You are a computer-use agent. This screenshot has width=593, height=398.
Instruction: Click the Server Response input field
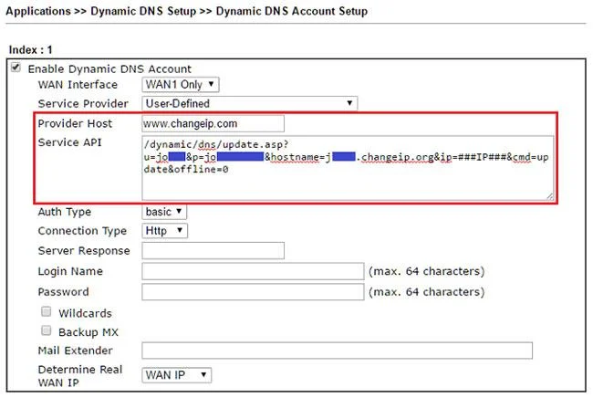[x=213, y=250]
